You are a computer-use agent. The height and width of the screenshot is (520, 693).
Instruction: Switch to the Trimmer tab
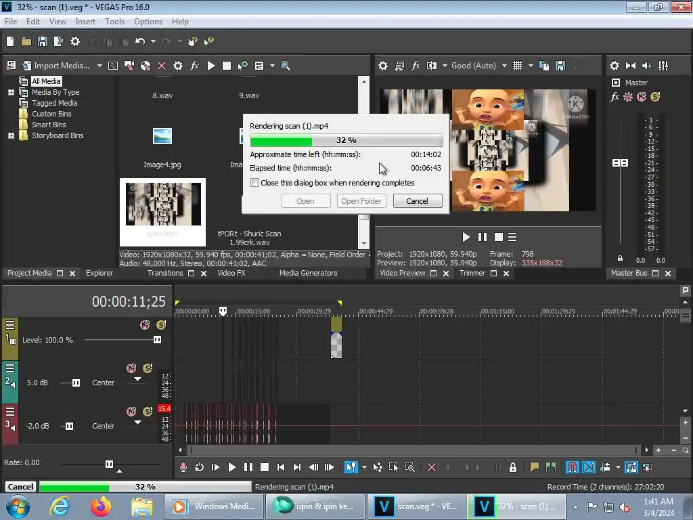click(x=472, y=273)
